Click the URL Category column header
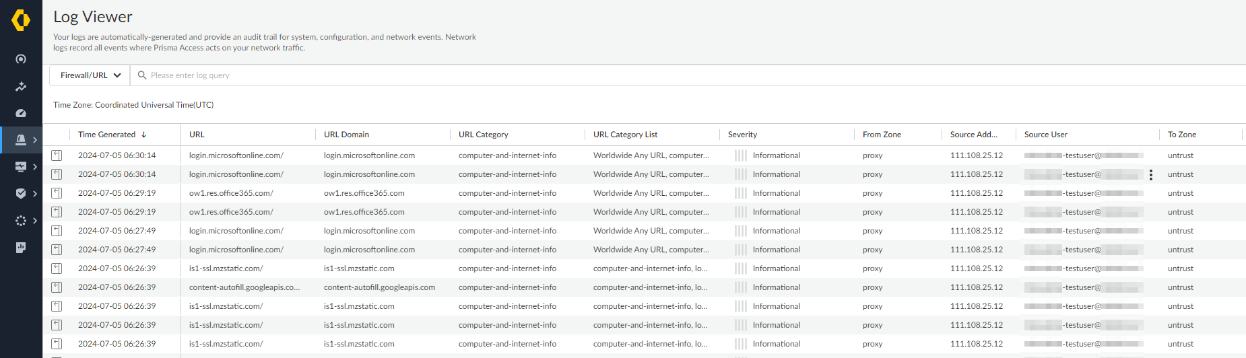 (483, 135)
